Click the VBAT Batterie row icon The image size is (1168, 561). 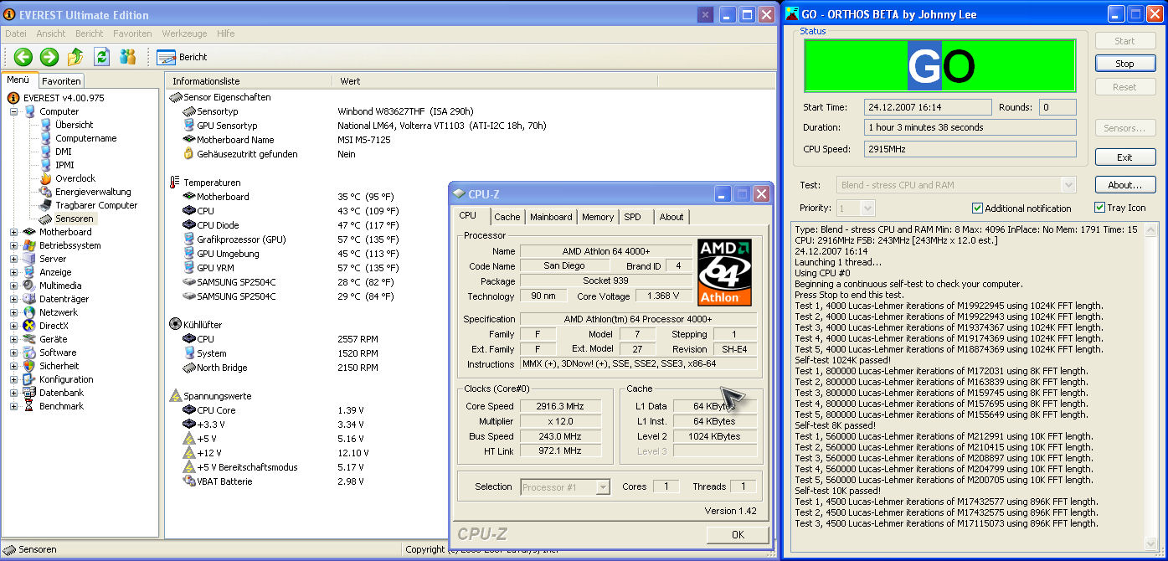click(189, 481)
